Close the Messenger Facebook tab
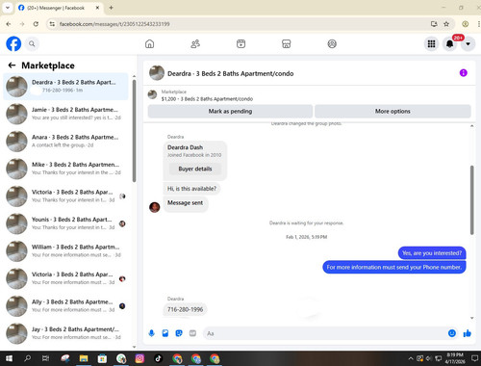This screenshot has width=481, height=366. coord(97,8)
